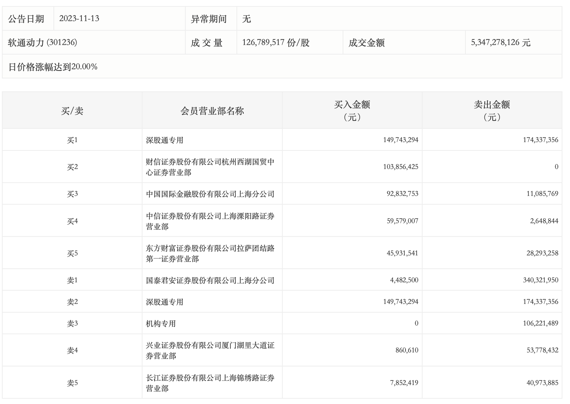This screenshot has height=404, width=570.
Task: Click the stock name 软通动力 (301236)
Action: (42, 42)
